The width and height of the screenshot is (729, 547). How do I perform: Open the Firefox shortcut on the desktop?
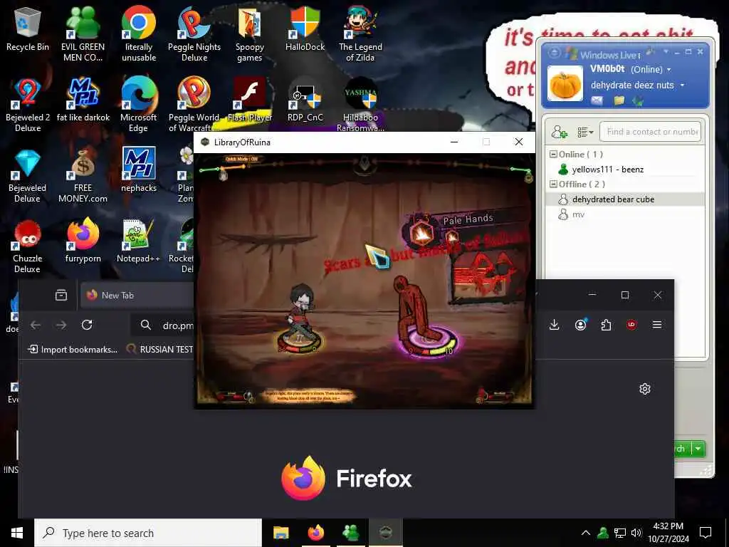click(83, 241)
